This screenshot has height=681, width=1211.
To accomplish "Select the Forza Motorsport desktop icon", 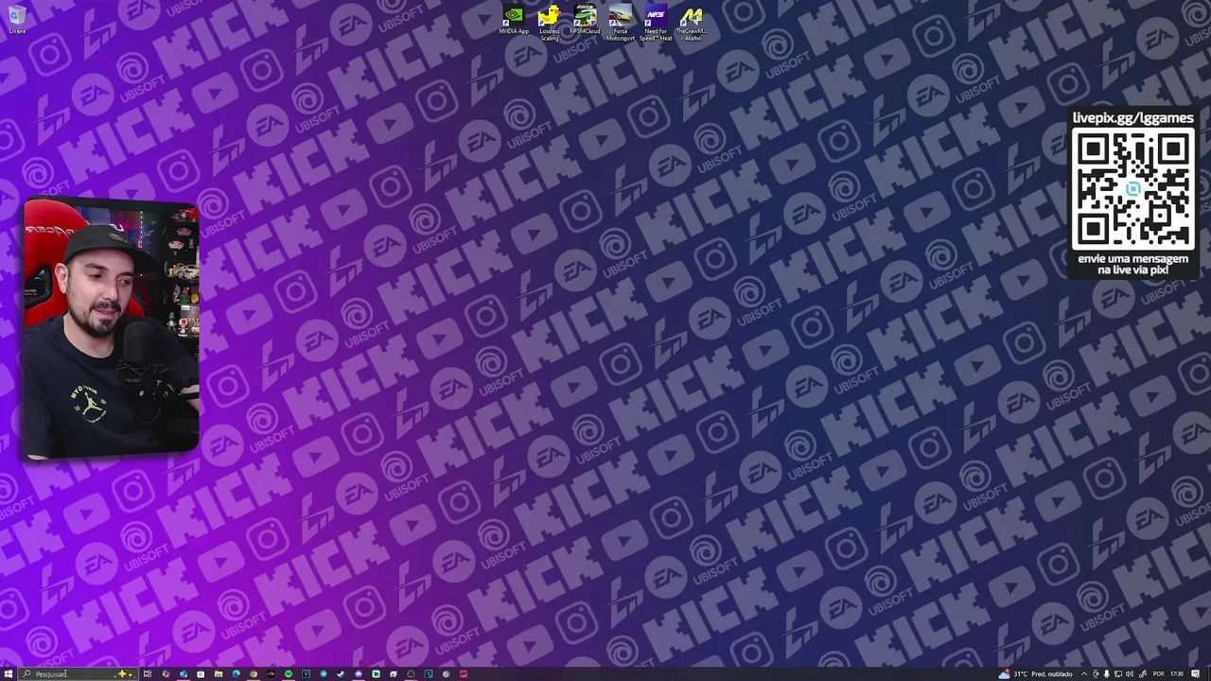I will [x=620, y=23].
